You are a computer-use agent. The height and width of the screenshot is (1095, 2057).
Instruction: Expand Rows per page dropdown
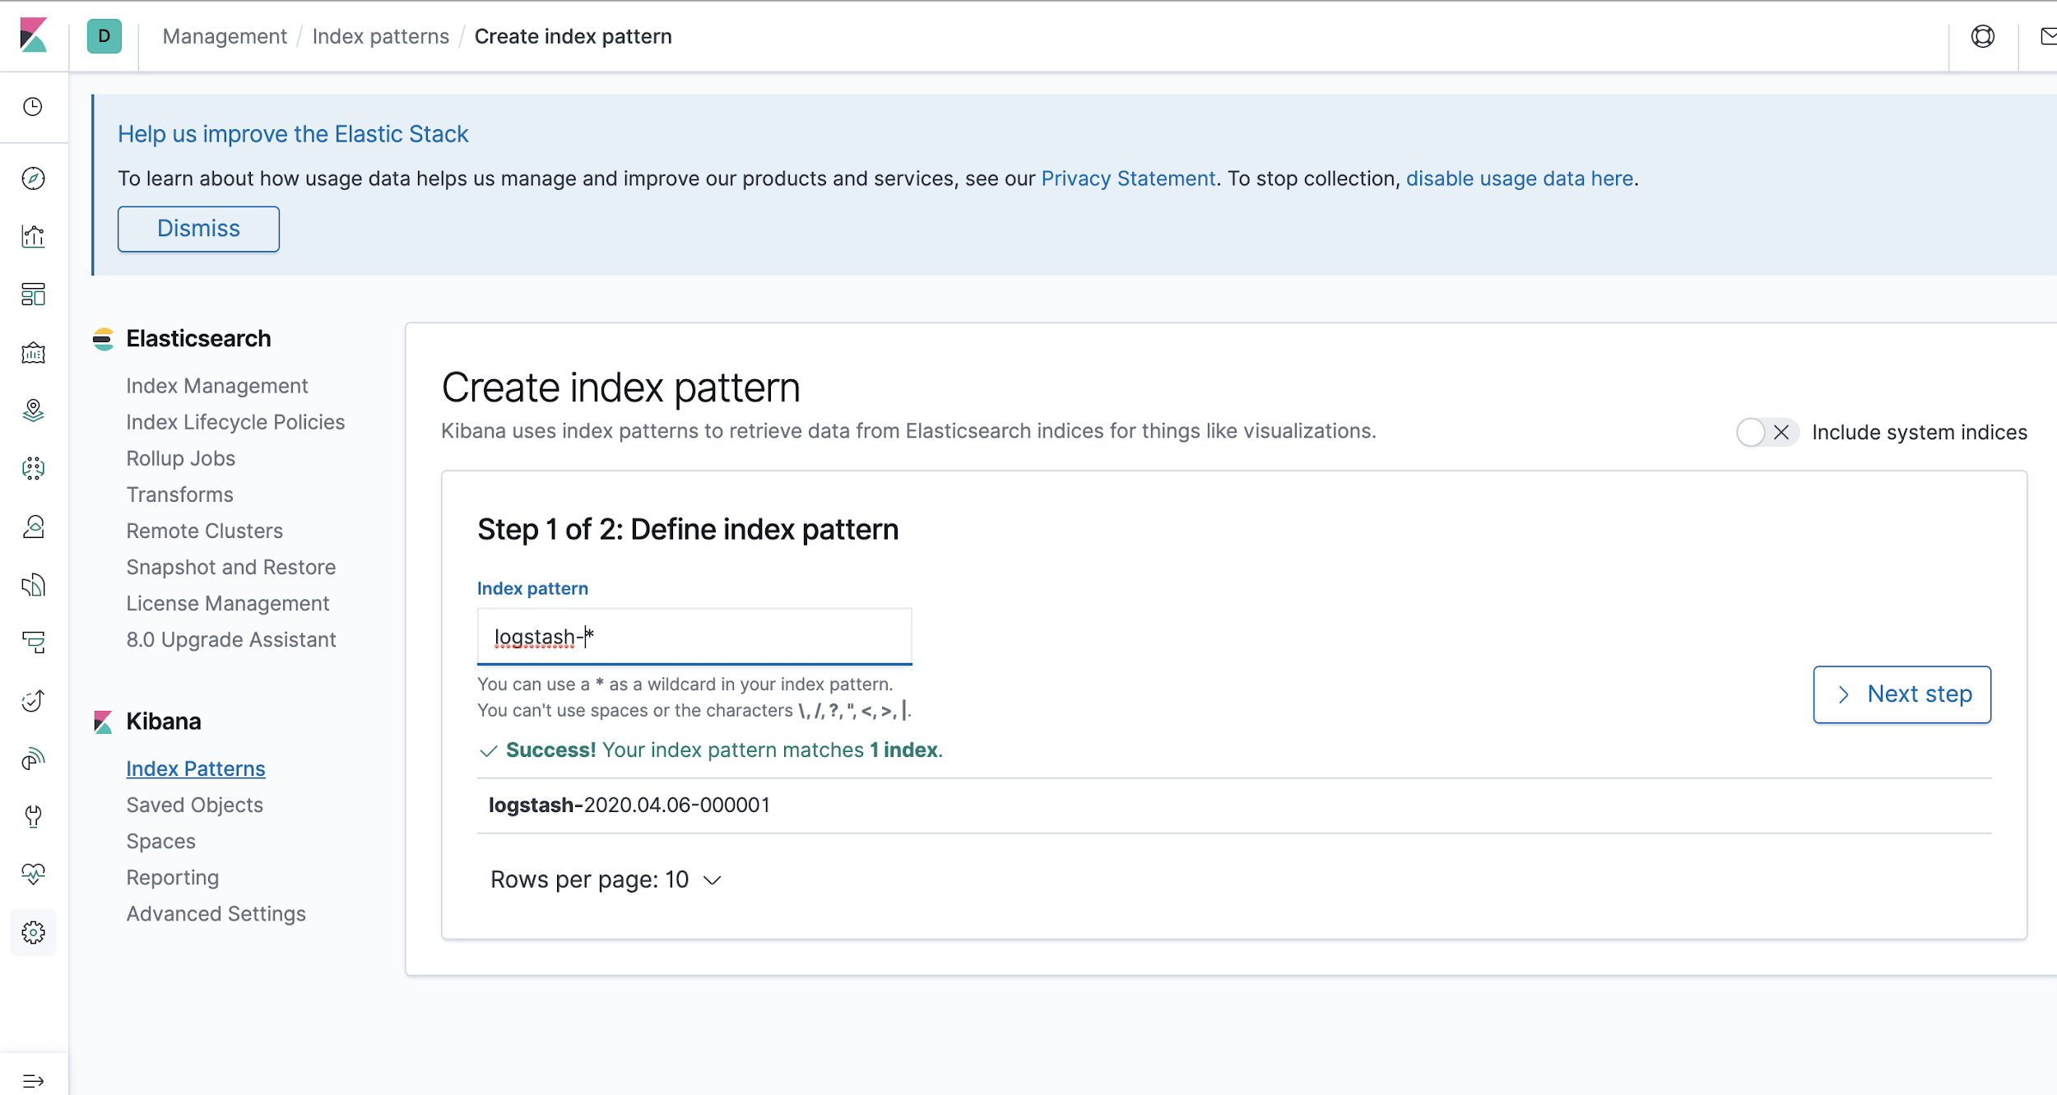pyautogui.click(x=606, y=879)
